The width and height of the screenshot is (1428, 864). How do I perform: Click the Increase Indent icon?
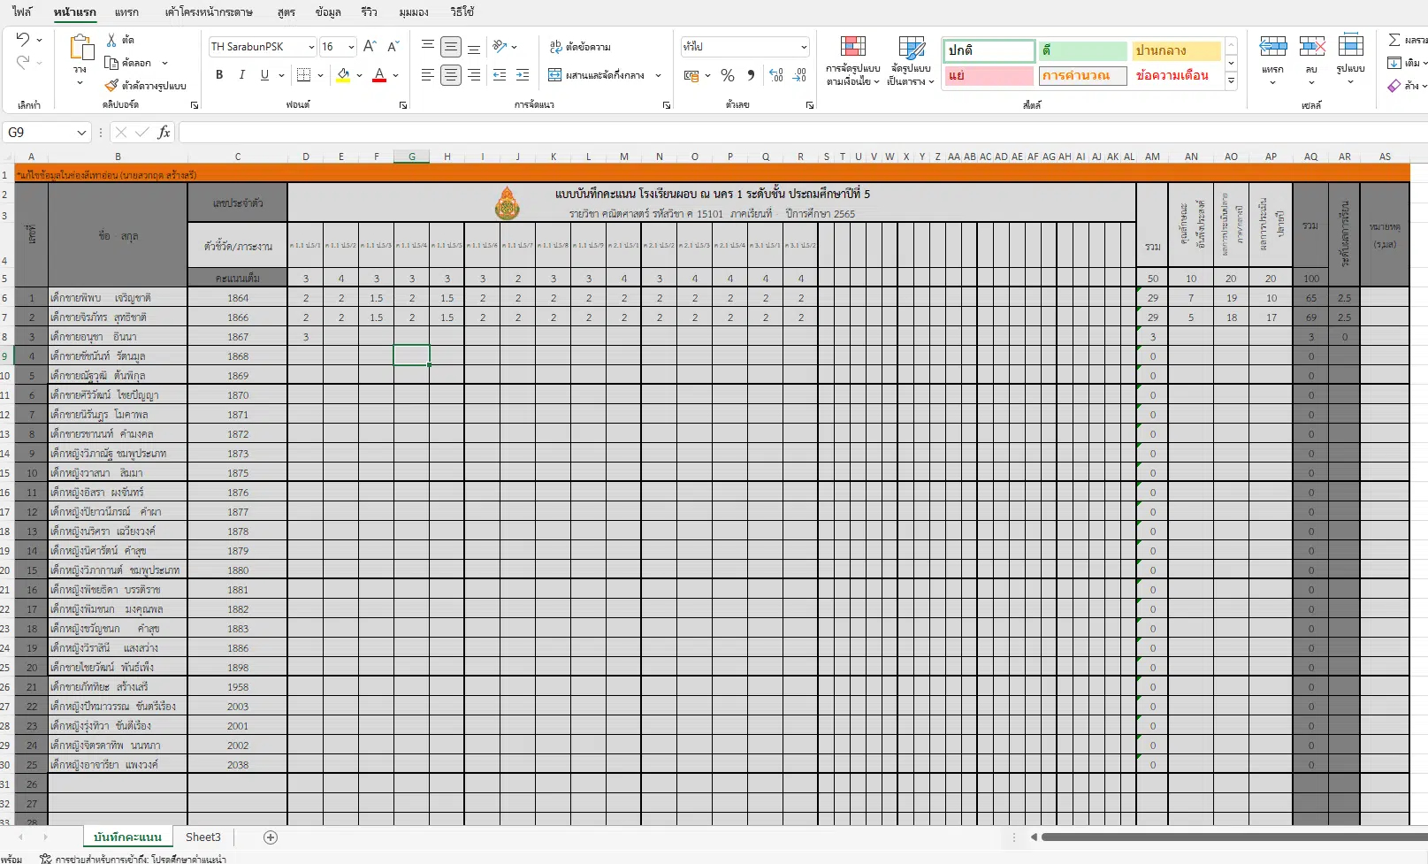point(523,76)
